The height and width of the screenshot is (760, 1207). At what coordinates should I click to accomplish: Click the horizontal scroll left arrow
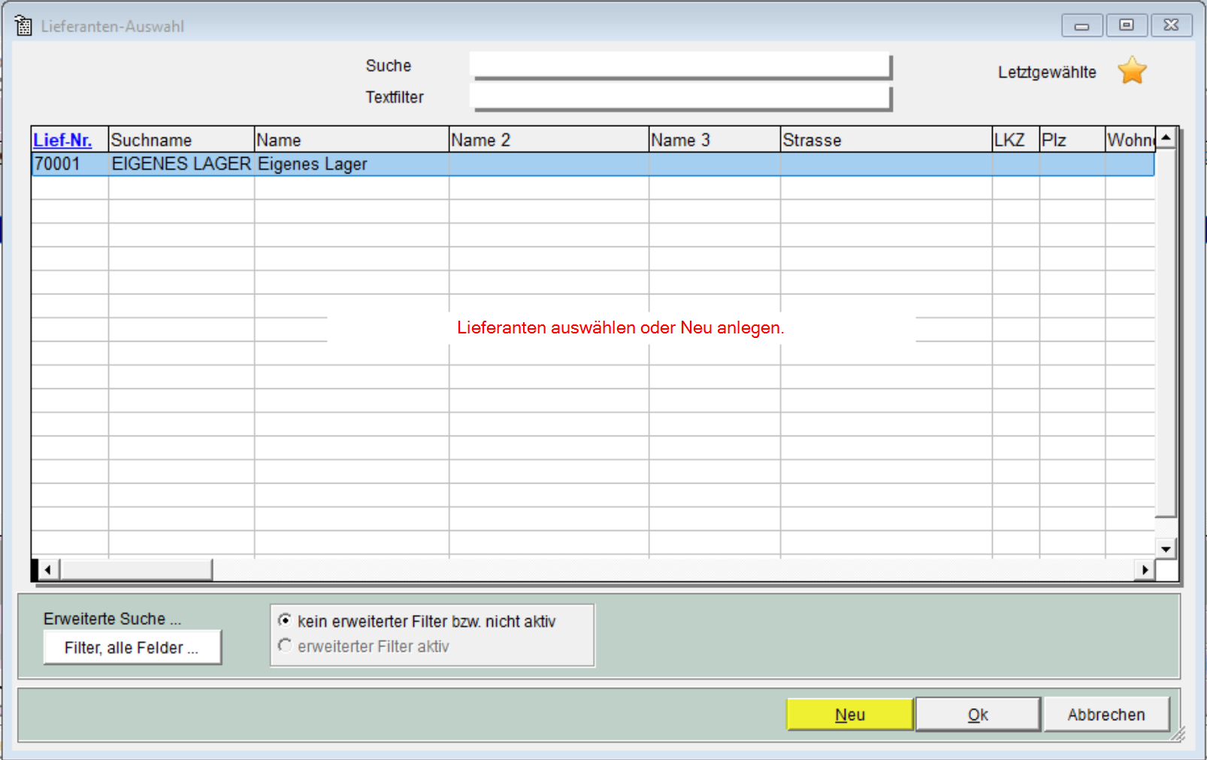pyautogui.click(x=48, y=570)
